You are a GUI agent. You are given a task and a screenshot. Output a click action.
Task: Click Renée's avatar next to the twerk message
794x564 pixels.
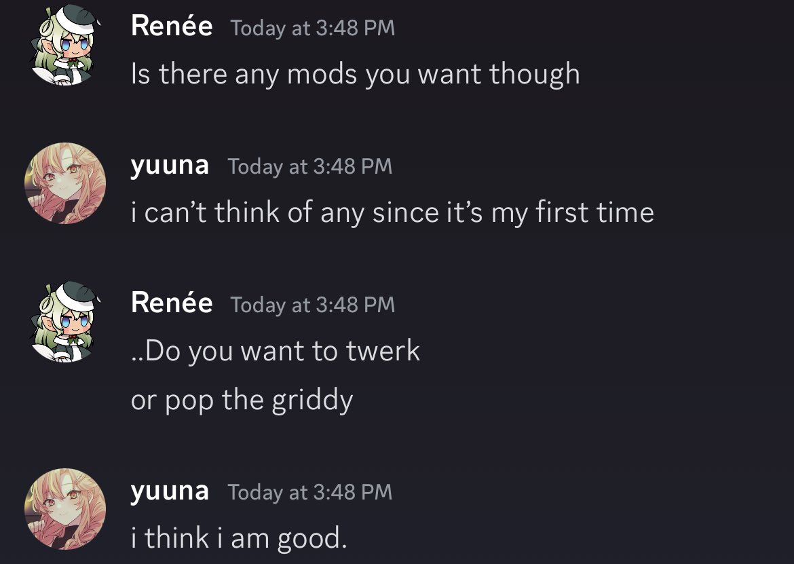[x=65, y=322]
